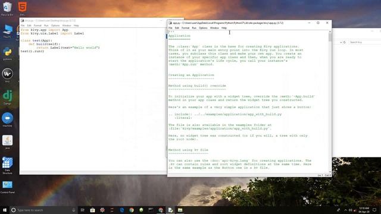Click the 'def build(self):' code line
This screenshot has height=214, width=381.
coord(44,44)
